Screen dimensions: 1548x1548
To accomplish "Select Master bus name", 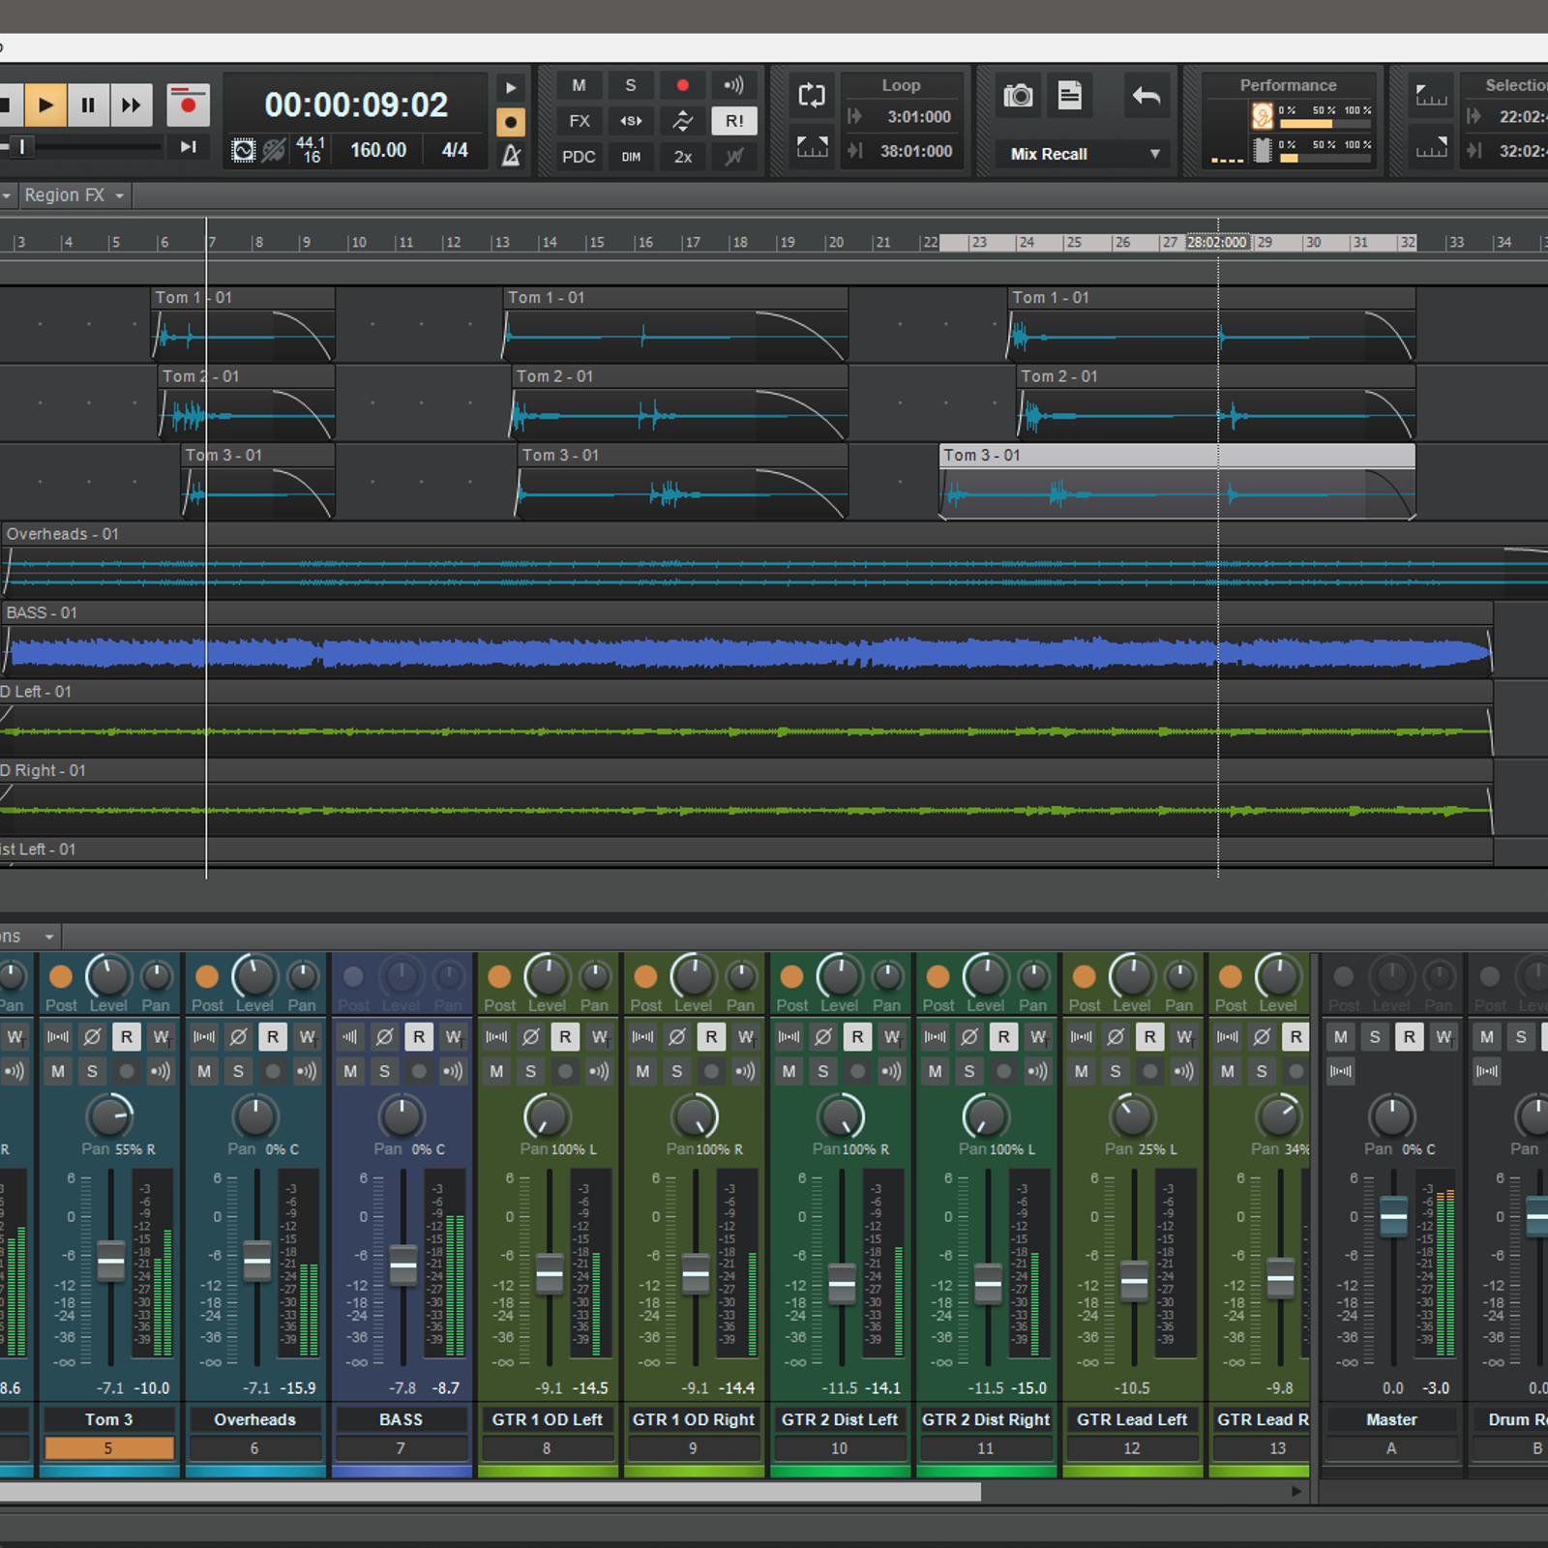I will click(1391, 1419).
